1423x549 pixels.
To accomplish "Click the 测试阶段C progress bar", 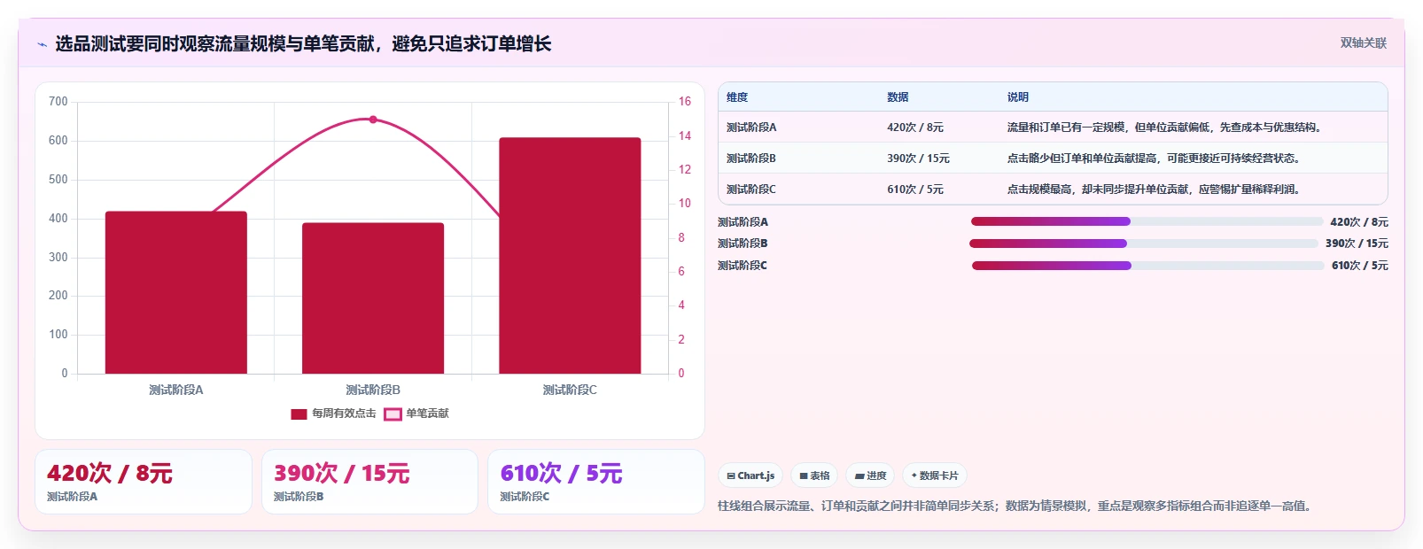I will pos(1148,266).
